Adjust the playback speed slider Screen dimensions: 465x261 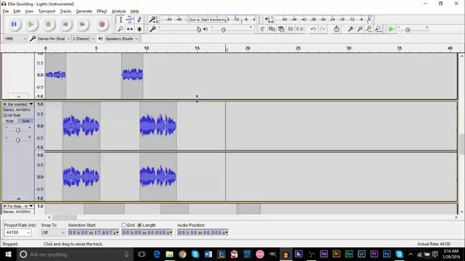(408, 30)
